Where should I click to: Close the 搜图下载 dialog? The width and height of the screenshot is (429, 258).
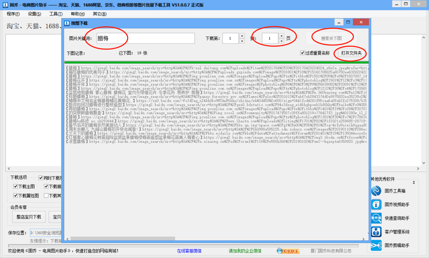[361, 22]
